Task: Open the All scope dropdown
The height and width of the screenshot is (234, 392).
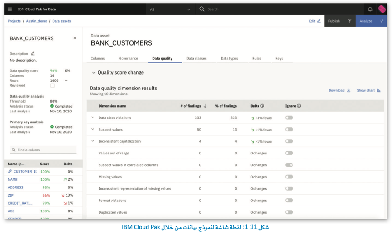Action: 170,9
